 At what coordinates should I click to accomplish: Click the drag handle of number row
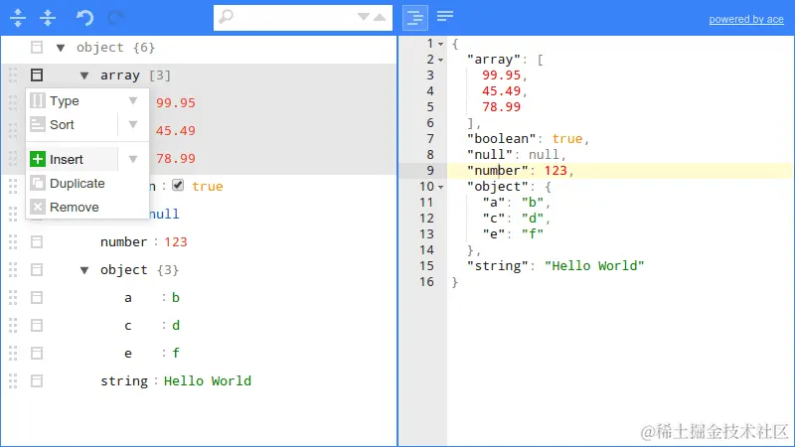tap(13, 241)
